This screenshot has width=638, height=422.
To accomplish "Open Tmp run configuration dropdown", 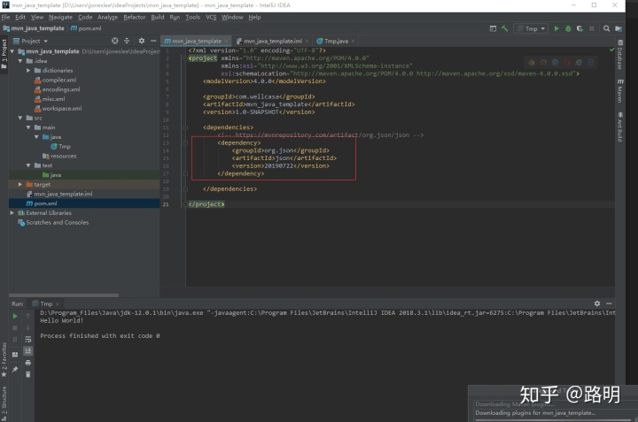I will tap(531, 28).
